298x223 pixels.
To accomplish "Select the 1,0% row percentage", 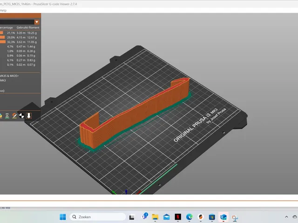I will [10, 51].
